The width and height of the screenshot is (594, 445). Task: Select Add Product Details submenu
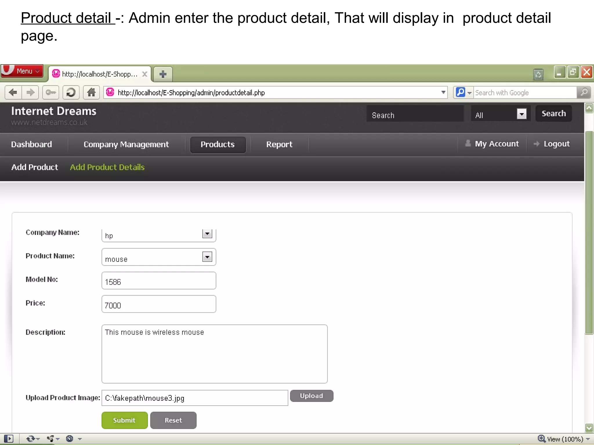pyautogui.click(x=107, y=167)
